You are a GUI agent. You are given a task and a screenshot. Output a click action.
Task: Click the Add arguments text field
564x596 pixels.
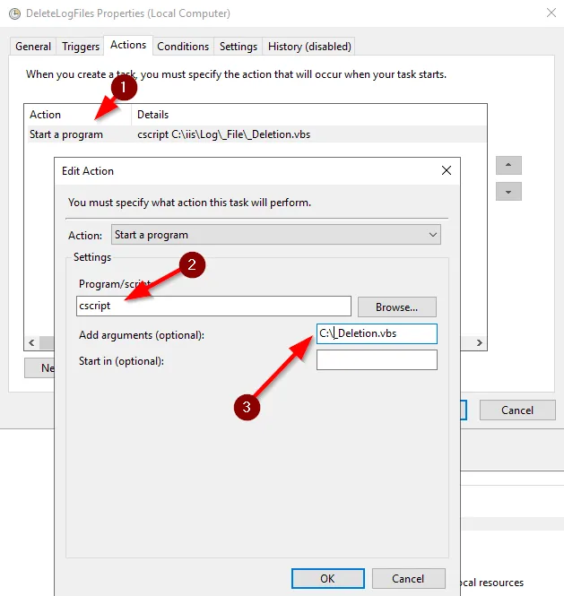tap(377, 334)
